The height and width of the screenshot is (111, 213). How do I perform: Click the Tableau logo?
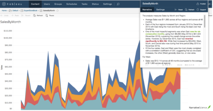click(12, 4)
